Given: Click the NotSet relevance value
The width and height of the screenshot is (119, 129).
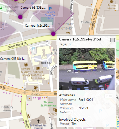Looking at the screenshot, I should (83, 108).
